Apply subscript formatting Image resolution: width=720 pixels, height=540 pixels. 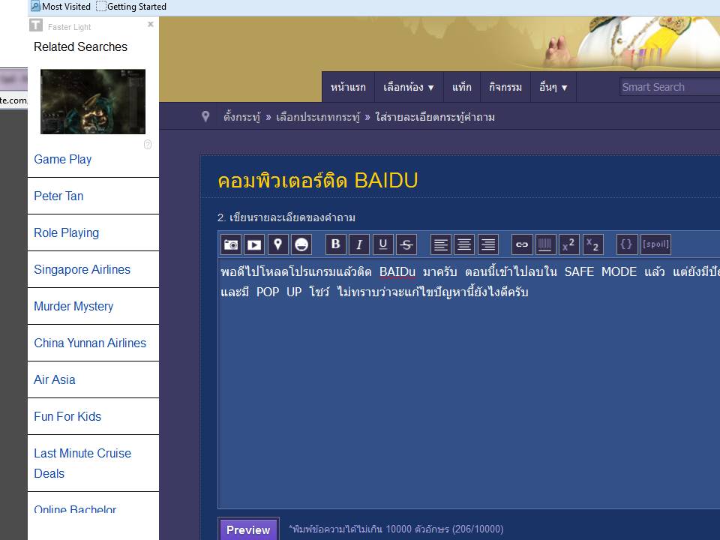(592, 244)
